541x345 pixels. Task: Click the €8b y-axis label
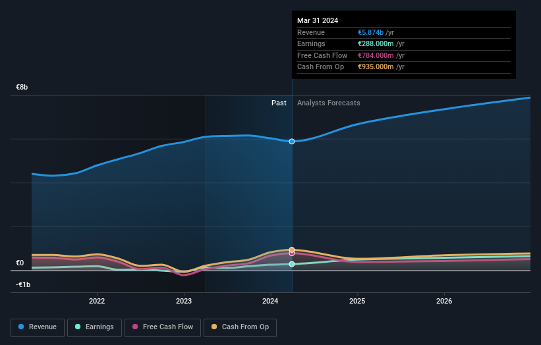click(x=22, y=87)
